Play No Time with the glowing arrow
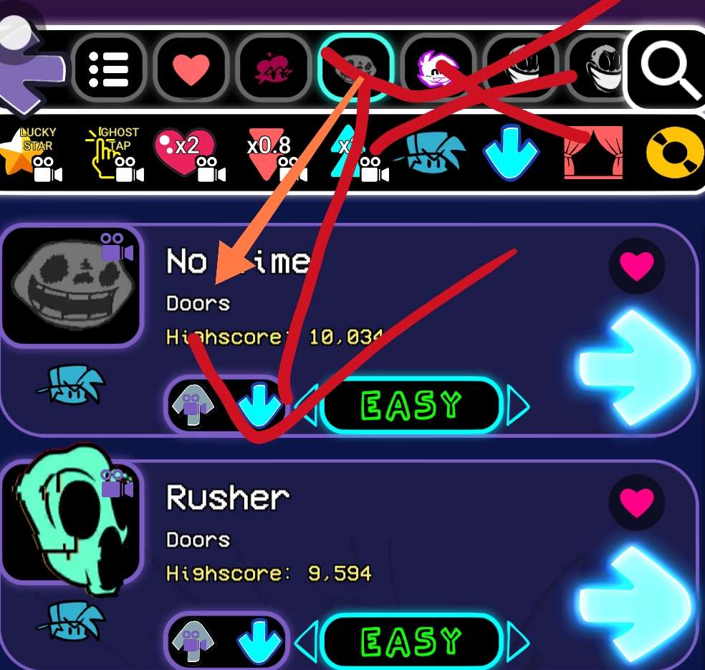The image size is (705, 670). pos(634,368)
